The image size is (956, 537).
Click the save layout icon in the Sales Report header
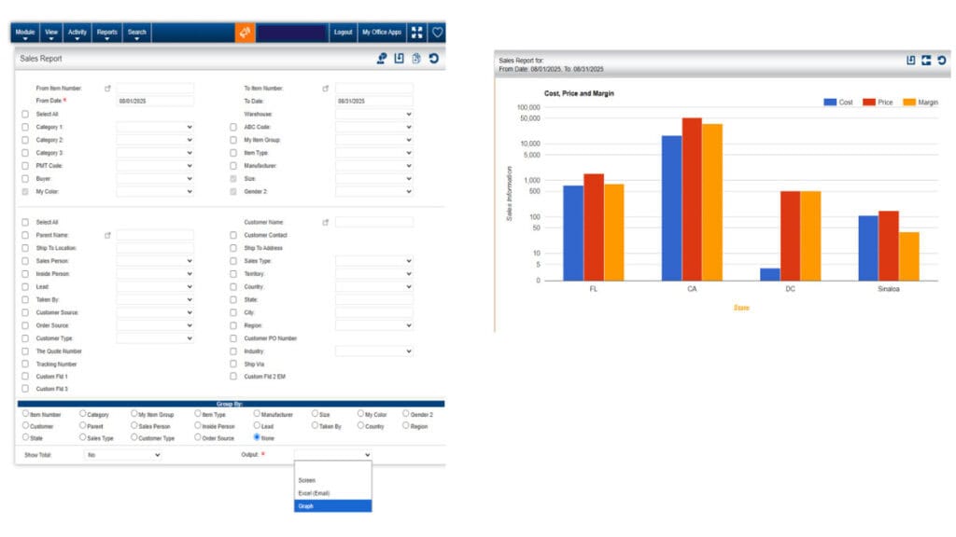click(x=399, y=59)
